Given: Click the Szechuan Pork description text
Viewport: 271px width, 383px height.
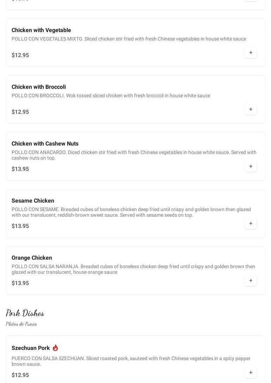Looking at the screenshot, I should pyautogui.click(x=131, y=361).
